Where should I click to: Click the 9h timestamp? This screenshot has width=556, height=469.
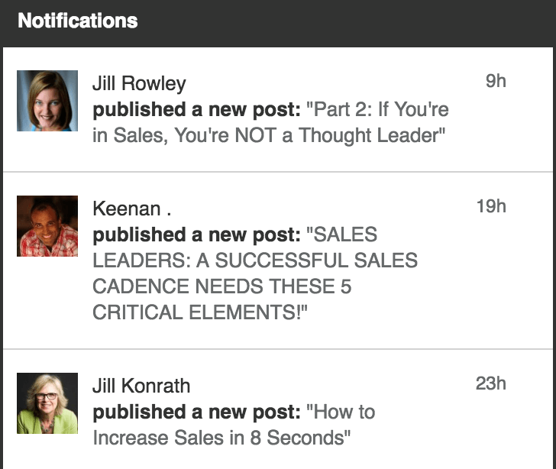click(x=496, y=81)
